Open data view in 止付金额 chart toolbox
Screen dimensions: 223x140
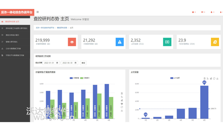[205, 79]
